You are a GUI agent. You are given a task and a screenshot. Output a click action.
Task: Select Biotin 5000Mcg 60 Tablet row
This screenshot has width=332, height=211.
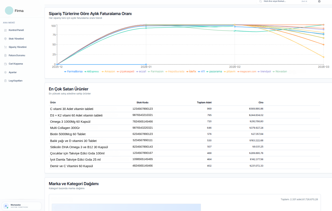point(184,134)
